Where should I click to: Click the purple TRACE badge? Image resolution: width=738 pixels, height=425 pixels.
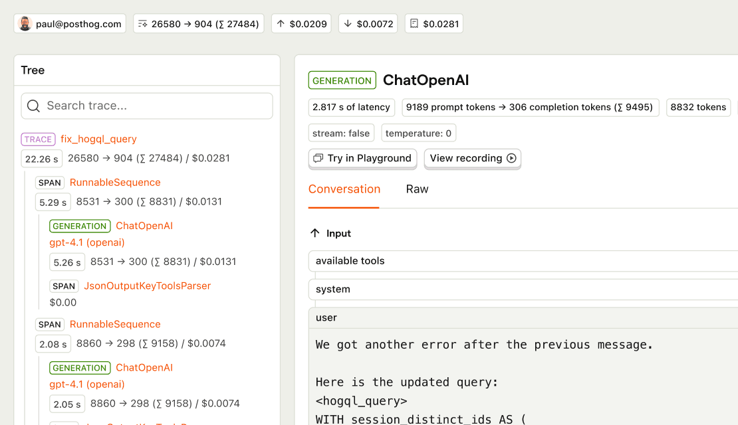tap(38, 139)
